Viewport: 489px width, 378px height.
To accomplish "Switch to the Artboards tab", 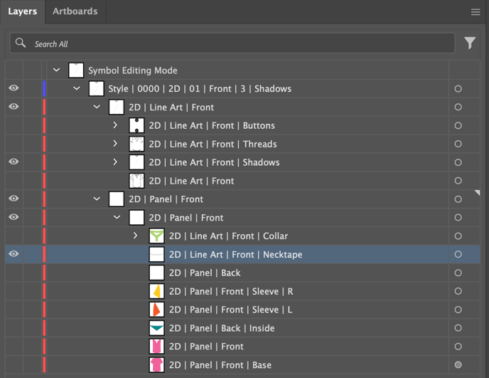I will tap(75, 11).
